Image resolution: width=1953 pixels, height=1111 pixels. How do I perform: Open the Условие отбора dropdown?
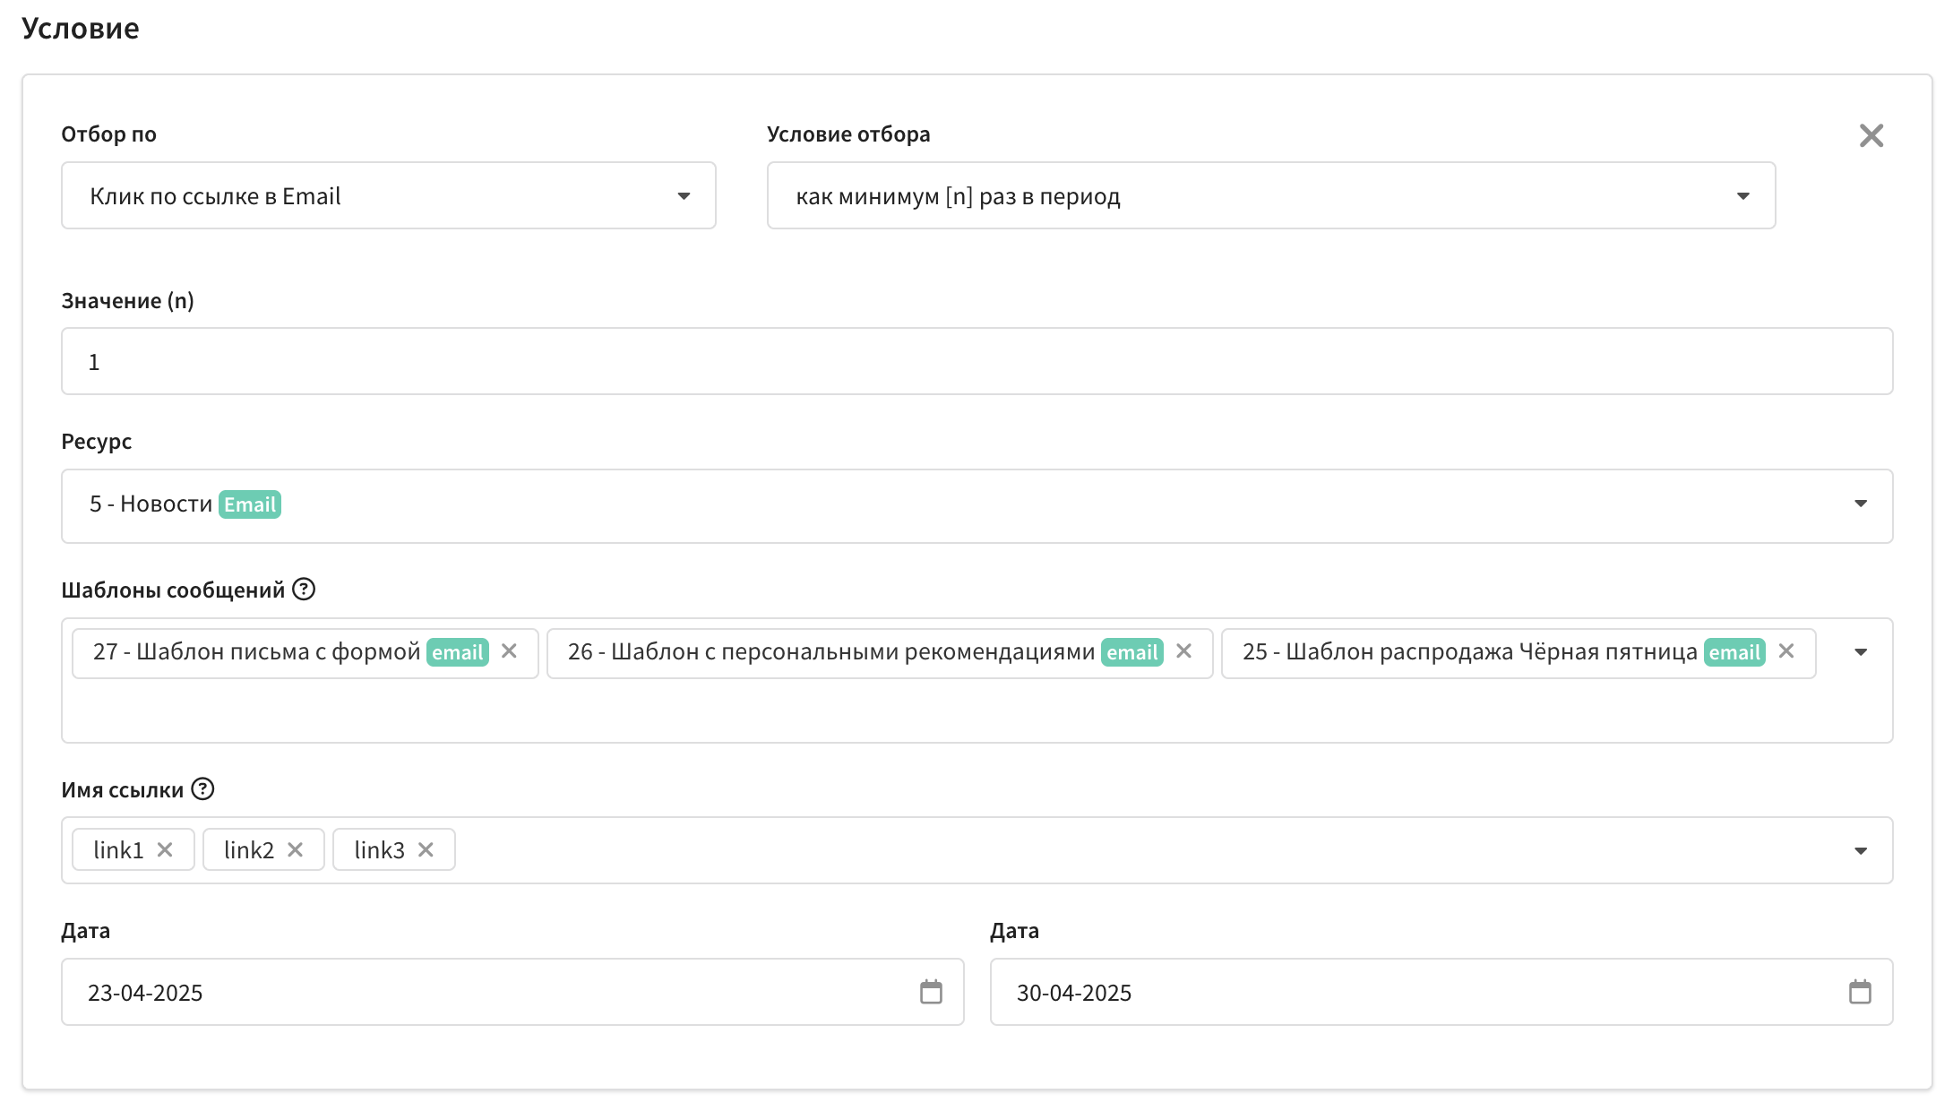pos(1270,195)
